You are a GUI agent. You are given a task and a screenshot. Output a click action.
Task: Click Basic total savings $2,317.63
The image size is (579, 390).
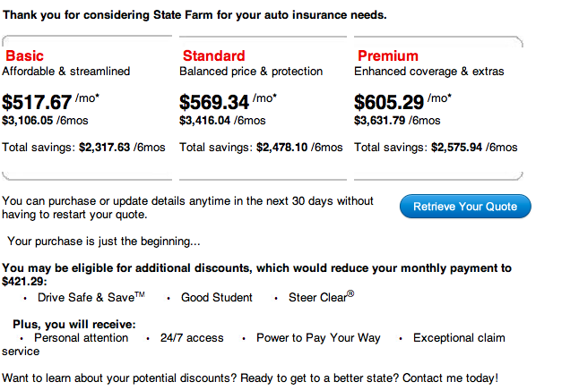pos(105,148)
